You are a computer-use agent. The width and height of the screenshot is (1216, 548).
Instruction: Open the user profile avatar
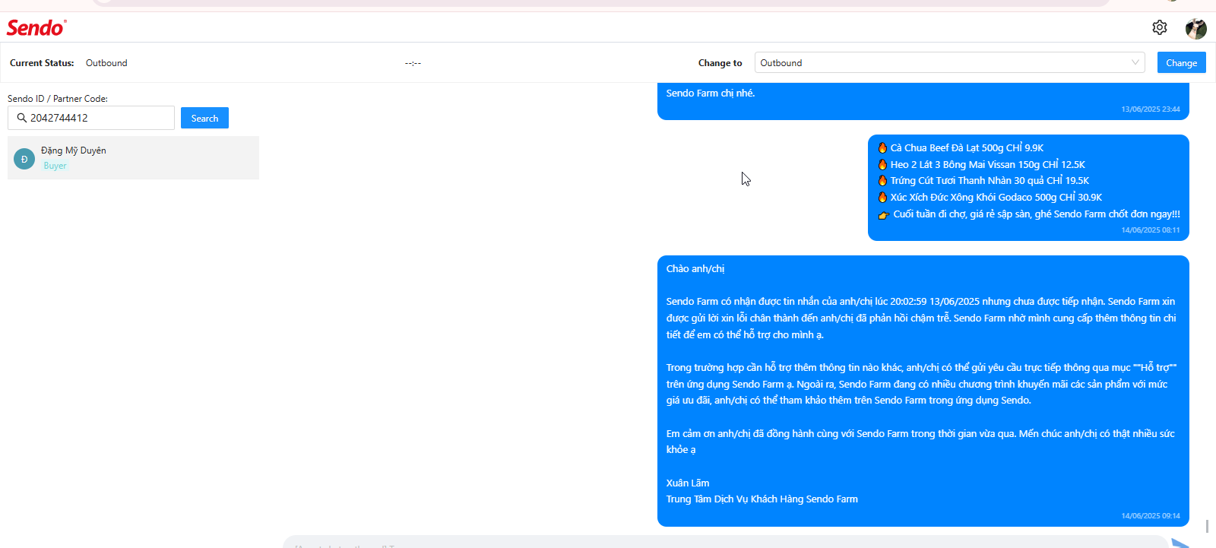(x=1195, y=28)
